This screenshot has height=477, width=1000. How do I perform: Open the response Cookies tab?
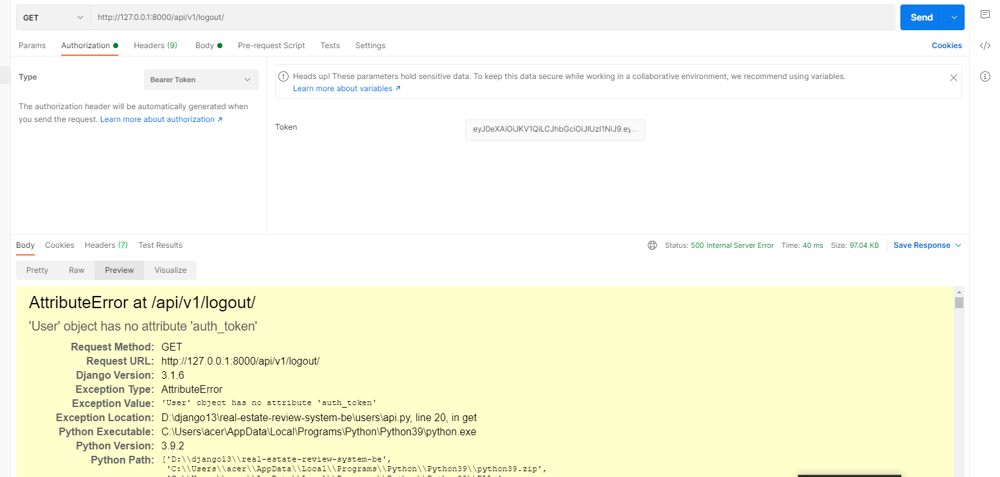[x=60, y=245]
